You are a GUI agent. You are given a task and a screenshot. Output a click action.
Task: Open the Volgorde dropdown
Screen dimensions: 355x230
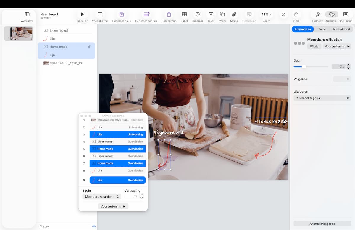point(342,79)
